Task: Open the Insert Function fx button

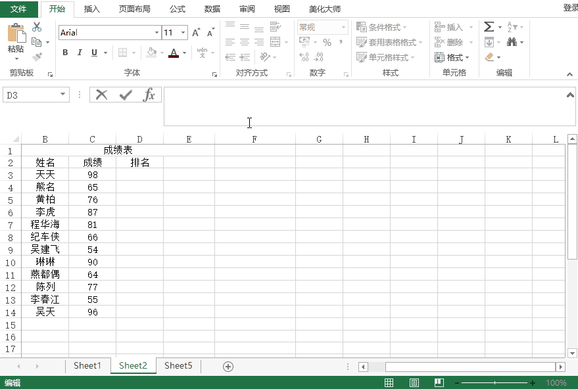Action: 149,95
